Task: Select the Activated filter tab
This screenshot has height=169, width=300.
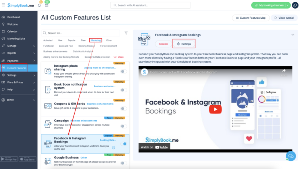Action: coord(48,40)
